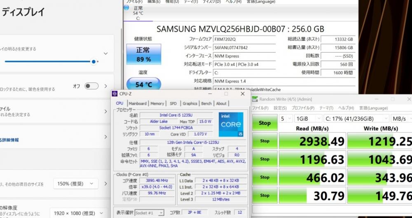Click the blue disk status orb icon
The height and width of the screenshot is (218, 412).
point(126,8)
